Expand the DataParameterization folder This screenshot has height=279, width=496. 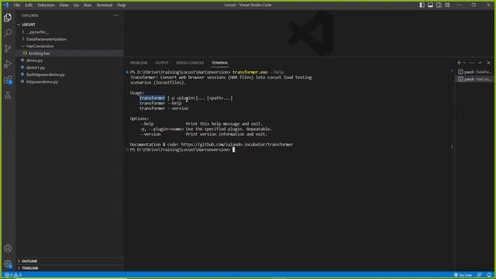[x=71, y=39]
